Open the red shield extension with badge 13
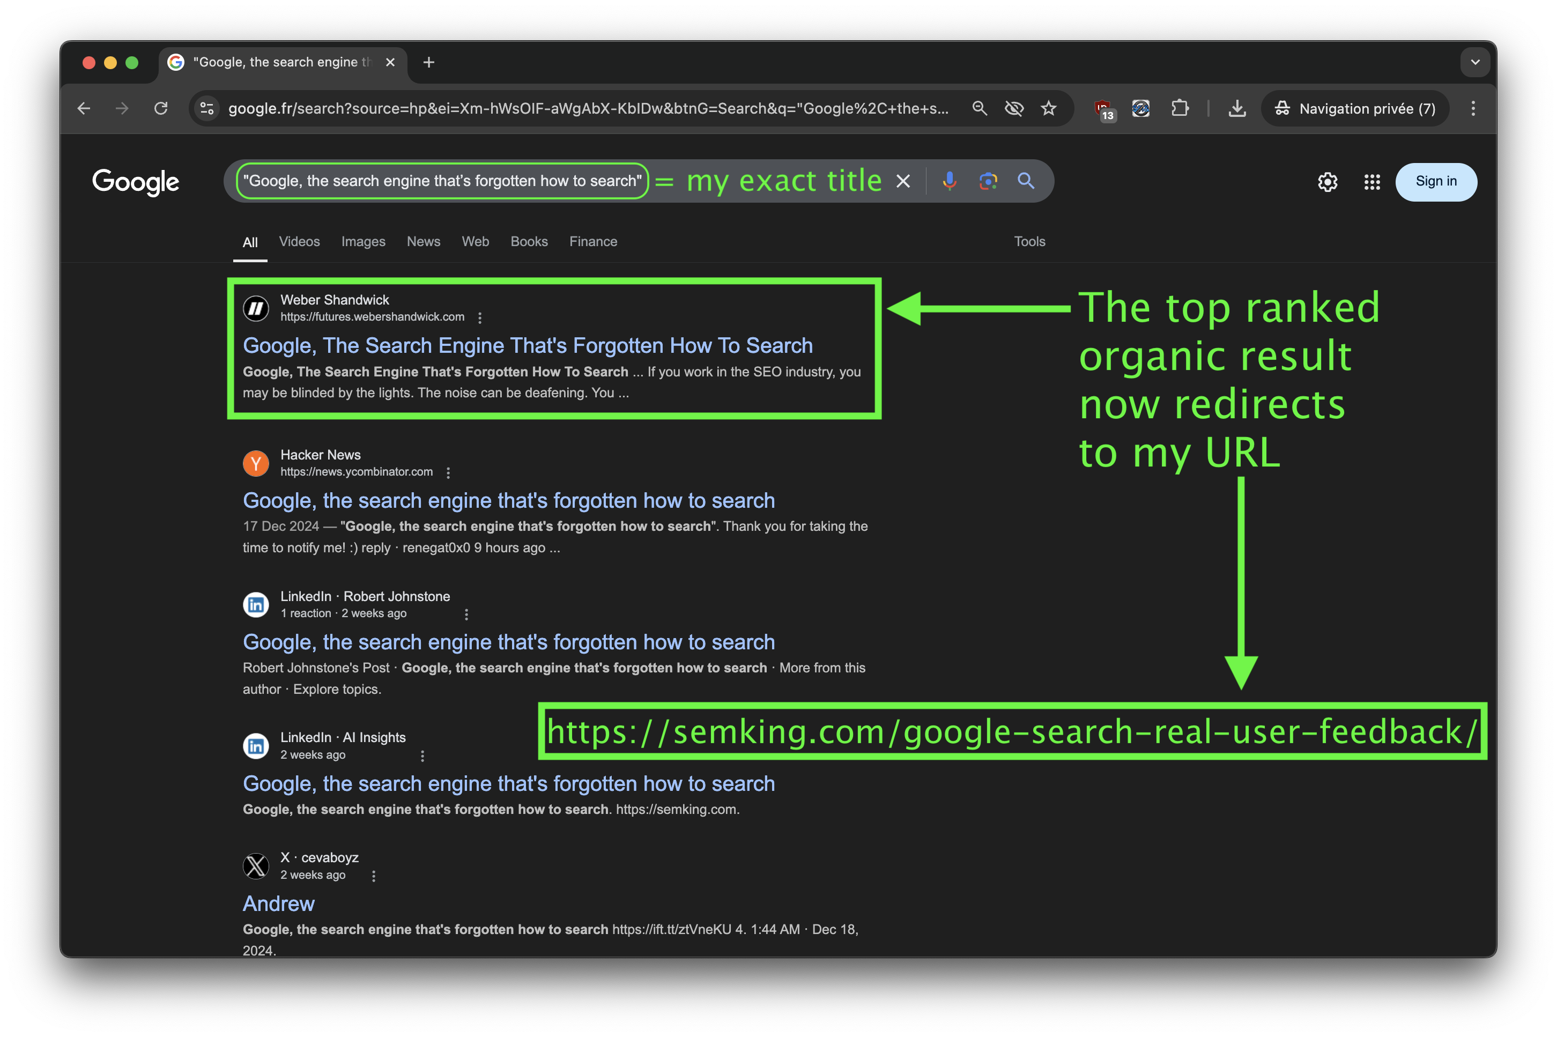Viewport: 1557px width, 1037px height. click(x=1103, y=110)
